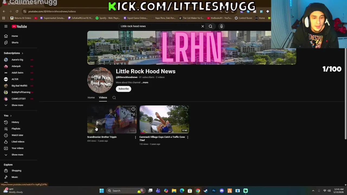This screenshot has width=347, height=195.
Task: Show hidden system tray icons chevron
Action: click(313, 191)
